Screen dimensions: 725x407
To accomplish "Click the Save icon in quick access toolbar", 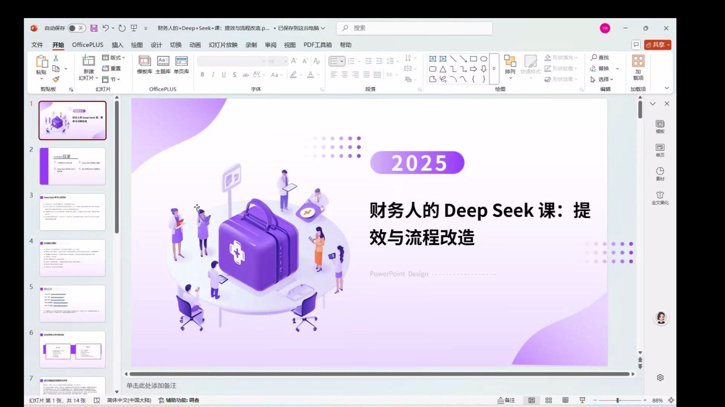I will pyautogui.click(x=94, y=28).
